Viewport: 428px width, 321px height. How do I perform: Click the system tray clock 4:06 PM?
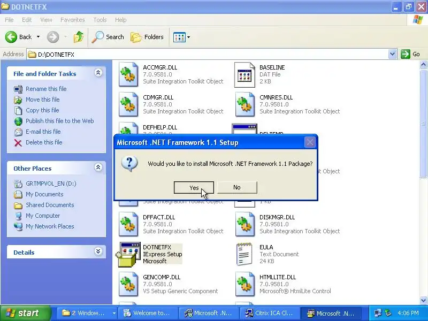(408, 313)
